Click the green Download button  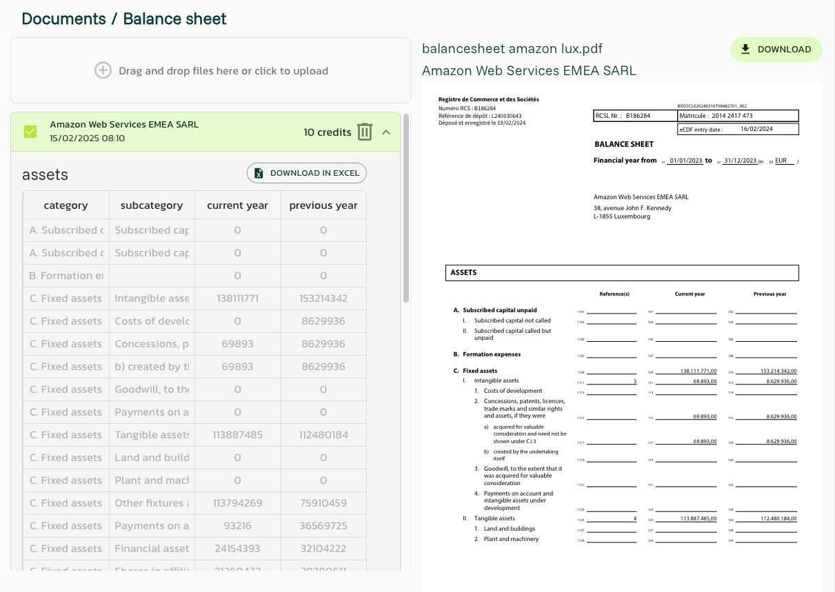coord(776,50)
